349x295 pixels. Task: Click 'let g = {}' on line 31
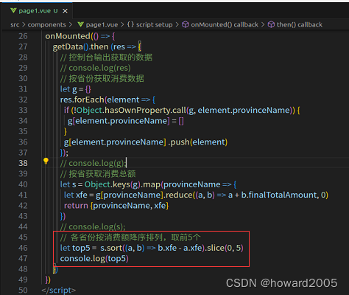coord(76,89)
